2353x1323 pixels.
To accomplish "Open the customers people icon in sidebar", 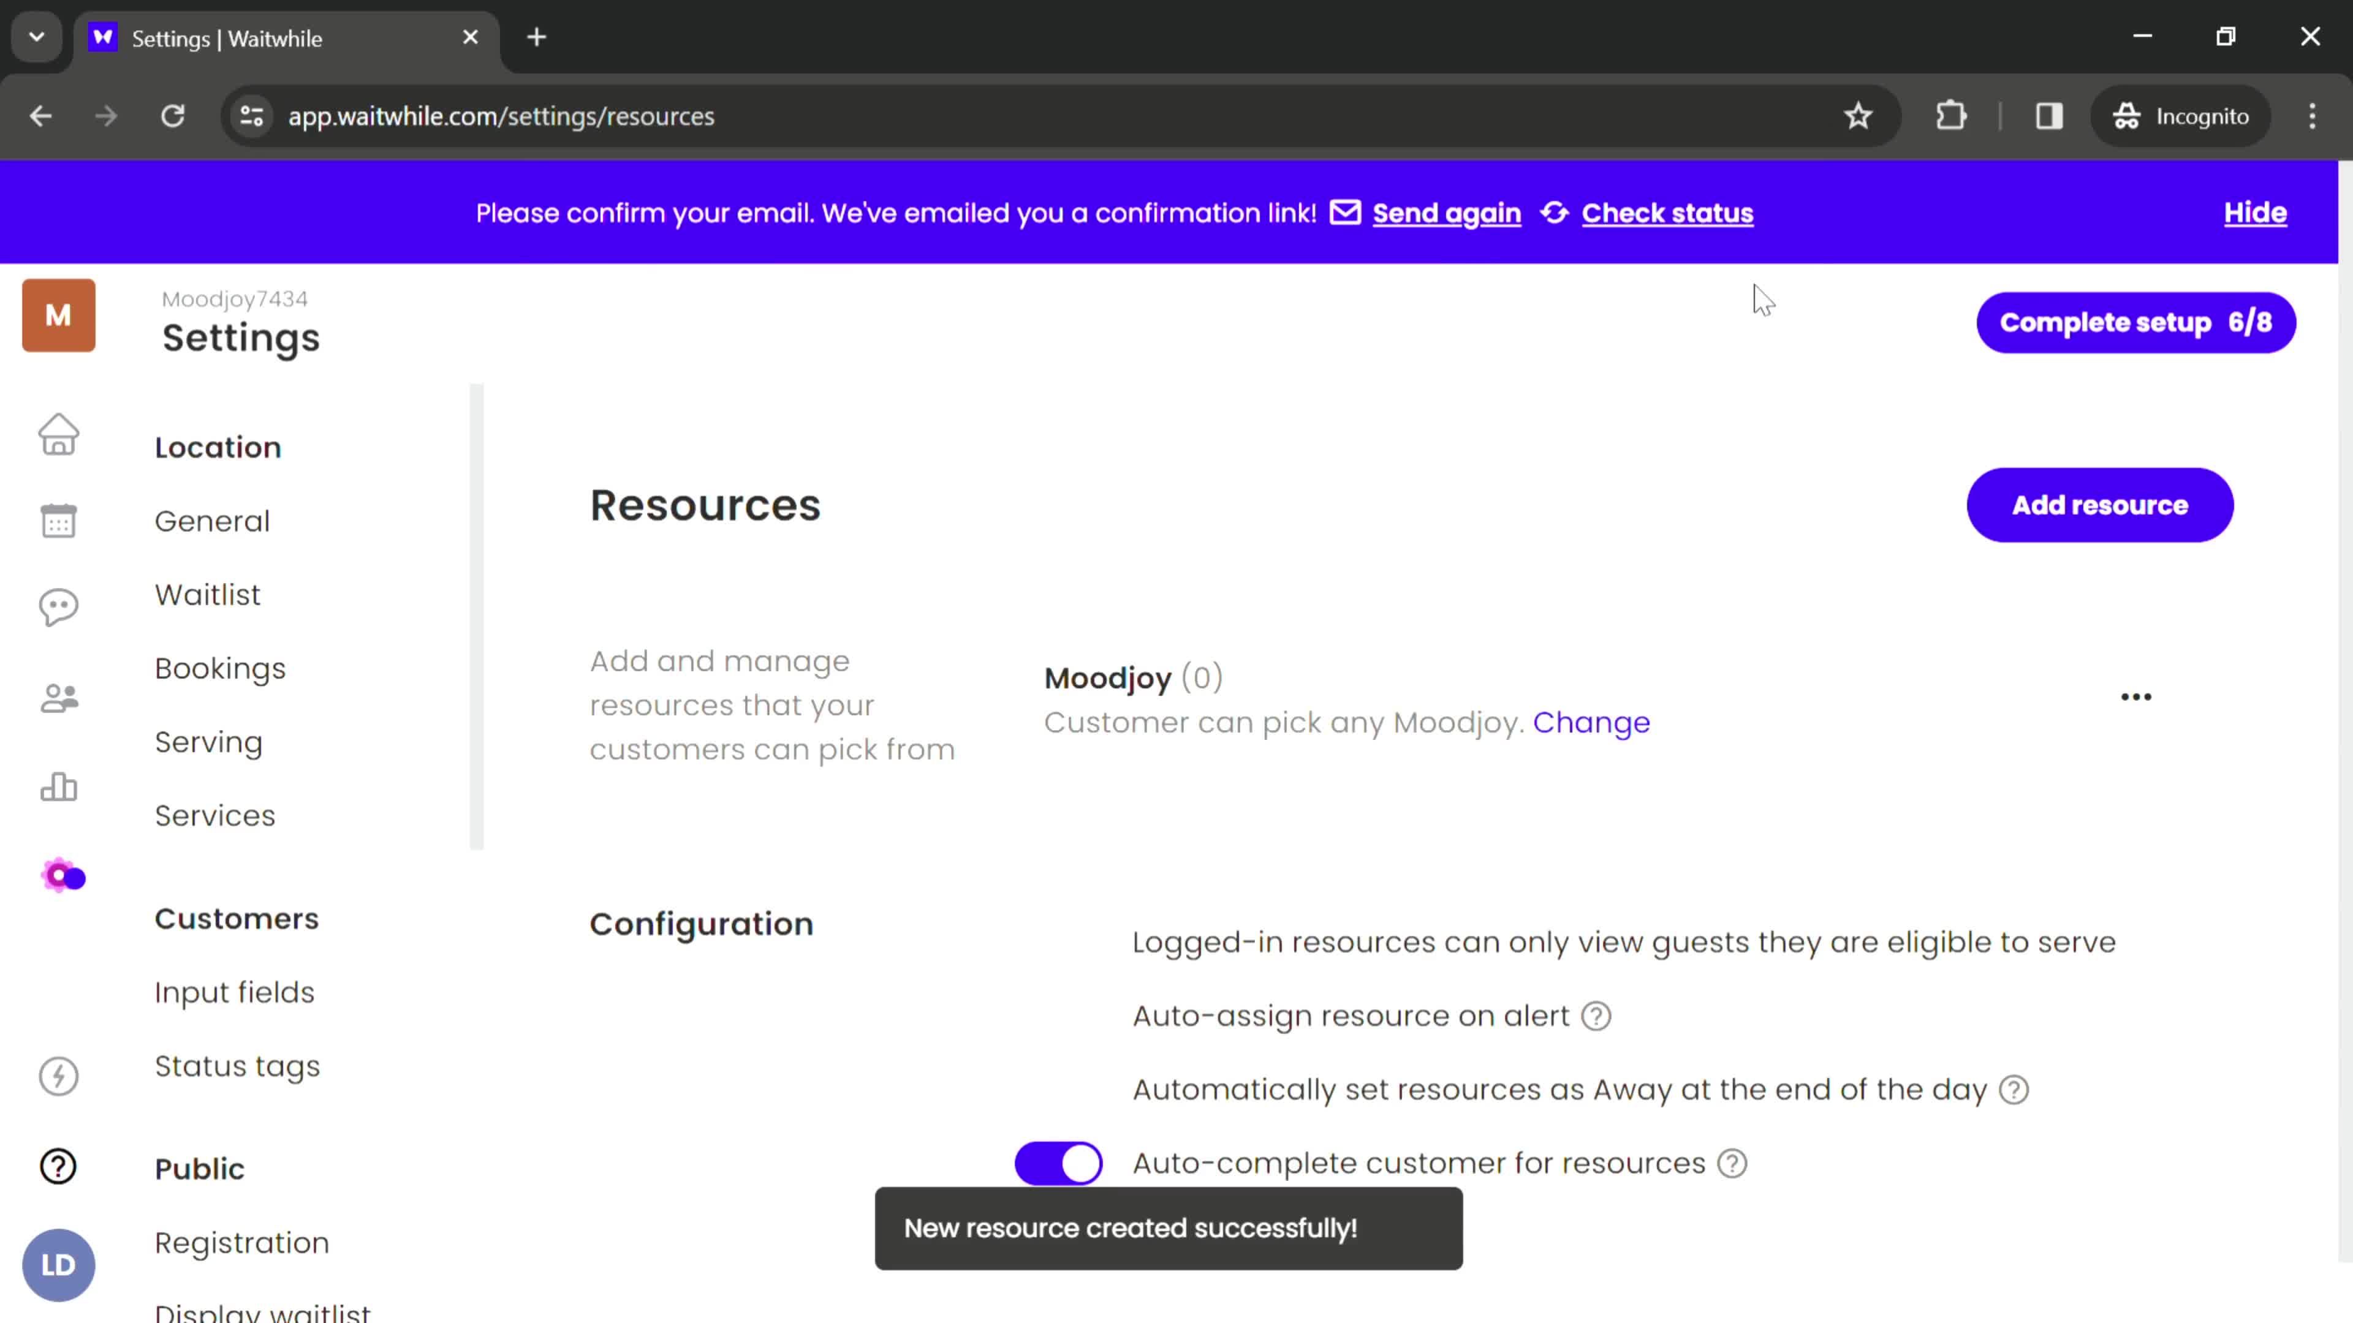I will [58, 698].
